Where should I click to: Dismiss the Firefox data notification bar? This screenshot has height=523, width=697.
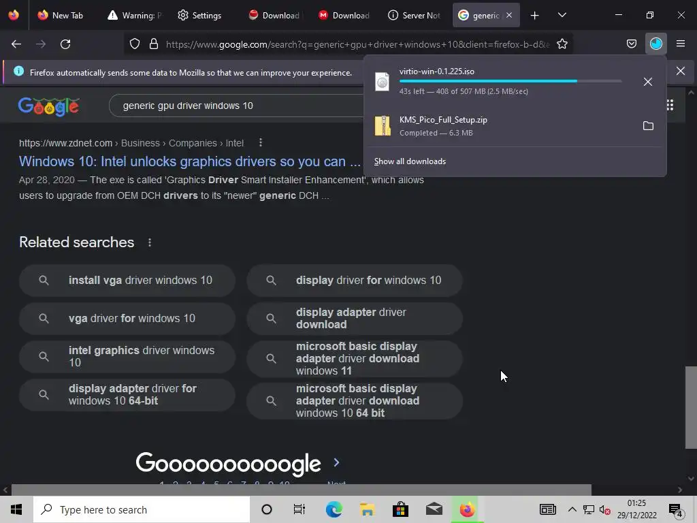[680, 71]
